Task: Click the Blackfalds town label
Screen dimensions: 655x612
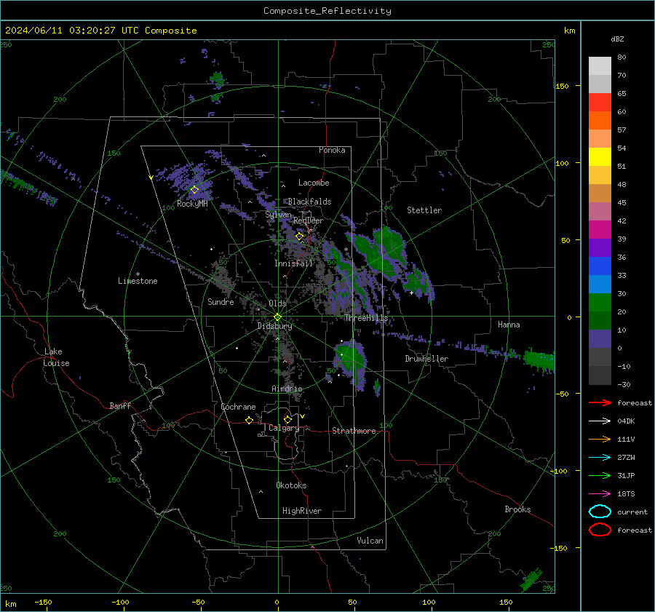Action: [x=309, y=202]
